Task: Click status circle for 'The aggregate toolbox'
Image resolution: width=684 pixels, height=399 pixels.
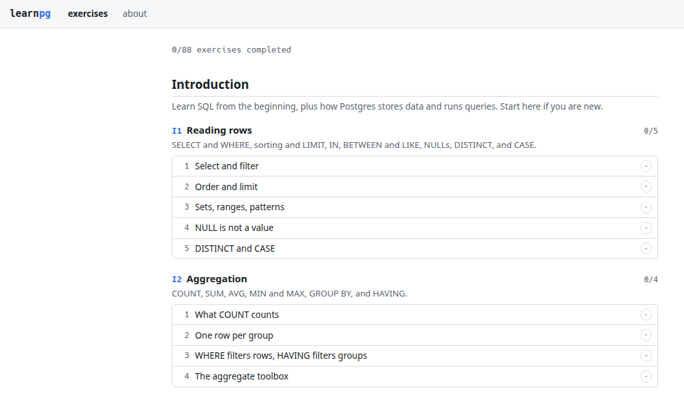Action: 646,376
